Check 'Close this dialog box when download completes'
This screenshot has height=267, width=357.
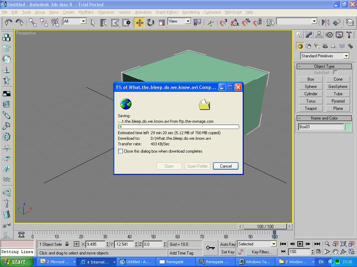tap(120, 151)
